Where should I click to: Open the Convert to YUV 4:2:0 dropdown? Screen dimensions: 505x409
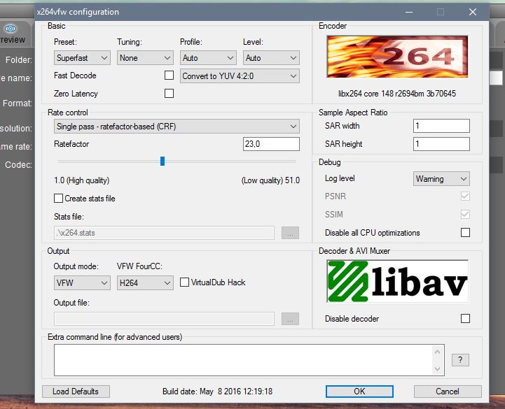[x=240, y=76]
